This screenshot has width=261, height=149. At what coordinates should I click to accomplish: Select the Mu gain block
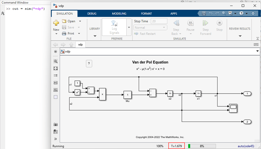click(x=127, y=95)
